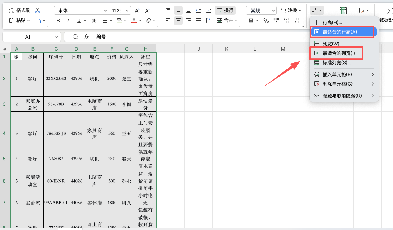
Task: Collapse the rows and columns menu button
Action: pos(316,10)
